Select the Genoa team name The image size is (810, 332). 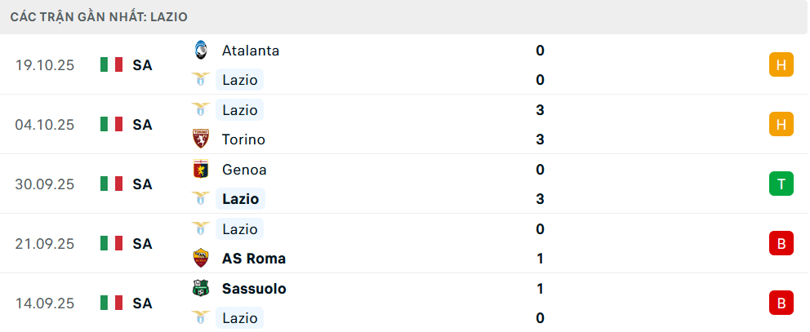pos(244,170)
